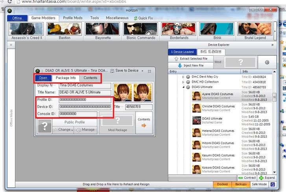Toggle Safe Mode

pos(259,185)
